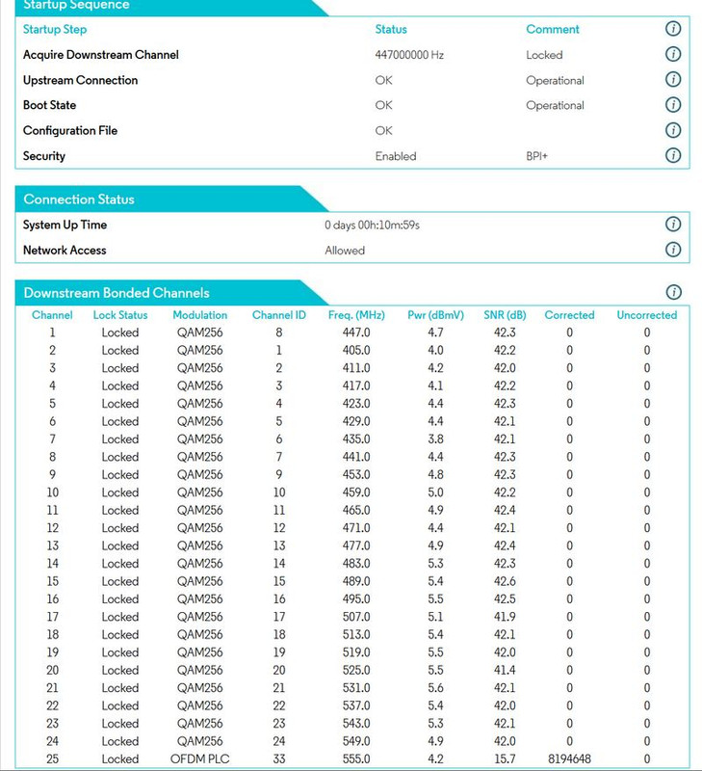Open info icon for Acquire Downstream Channel
Screen dimensions: 702x771
(x=672, y=54)
